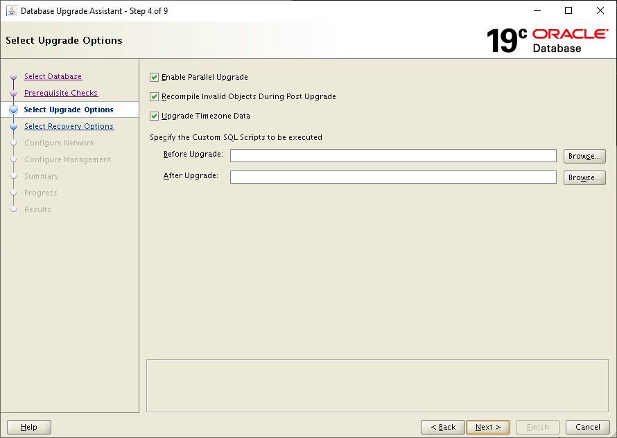617x438 pixels.
Task: Open Help for this wizard step
Action: [x=28, y=427]
